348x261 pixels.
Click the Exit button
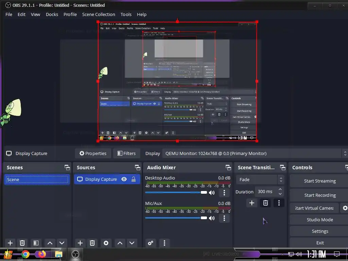(x=319, y=243)
